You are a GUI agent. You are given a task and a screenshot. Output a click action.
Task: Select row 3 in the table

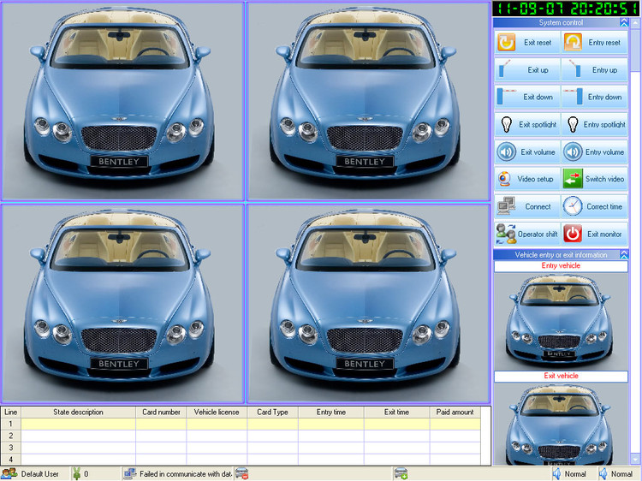pos(241,448)
